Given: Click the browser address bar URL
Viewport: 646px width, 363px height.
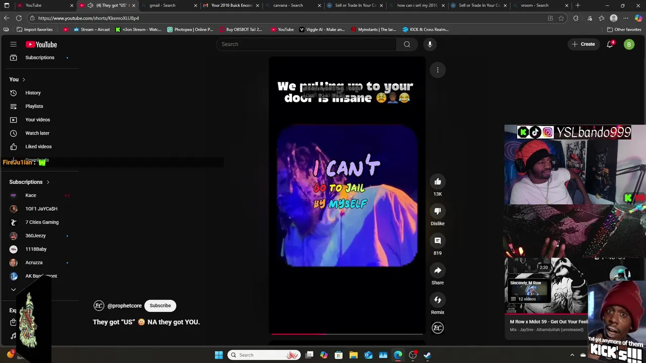Looking at the screenshot, I should tap(88, 18).
